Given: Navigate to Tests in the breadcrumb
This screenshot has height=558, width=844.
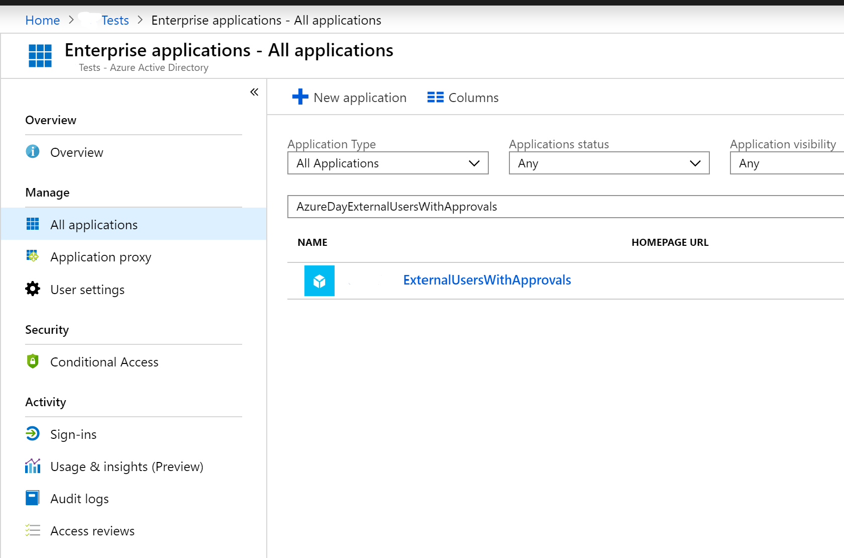Looking at the screenshot, I should (x=115, y=20).
